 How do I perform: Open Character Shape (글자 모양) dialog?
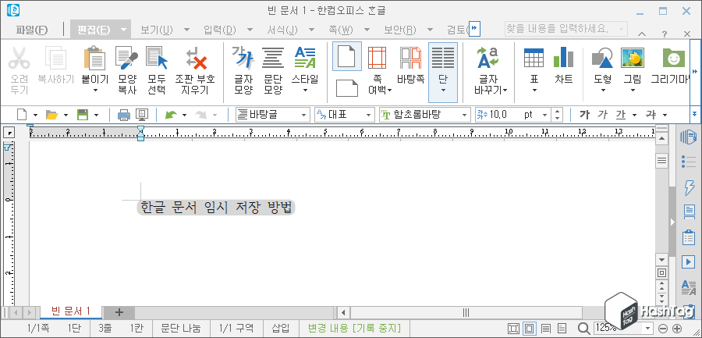[243, 58]
